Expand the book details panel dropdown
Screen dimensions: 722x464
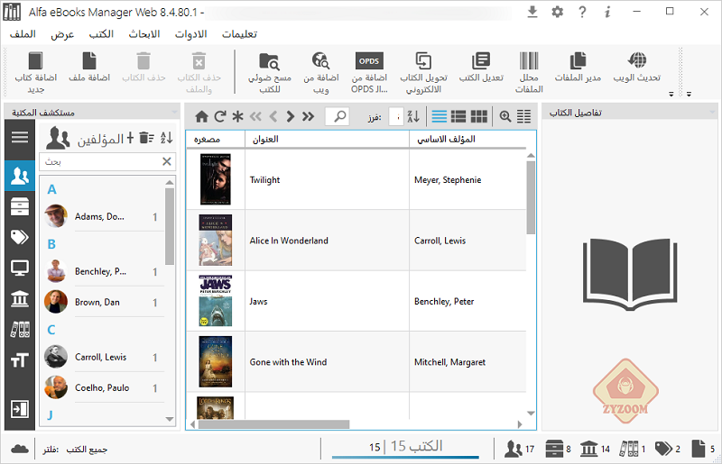pos(711,114)
